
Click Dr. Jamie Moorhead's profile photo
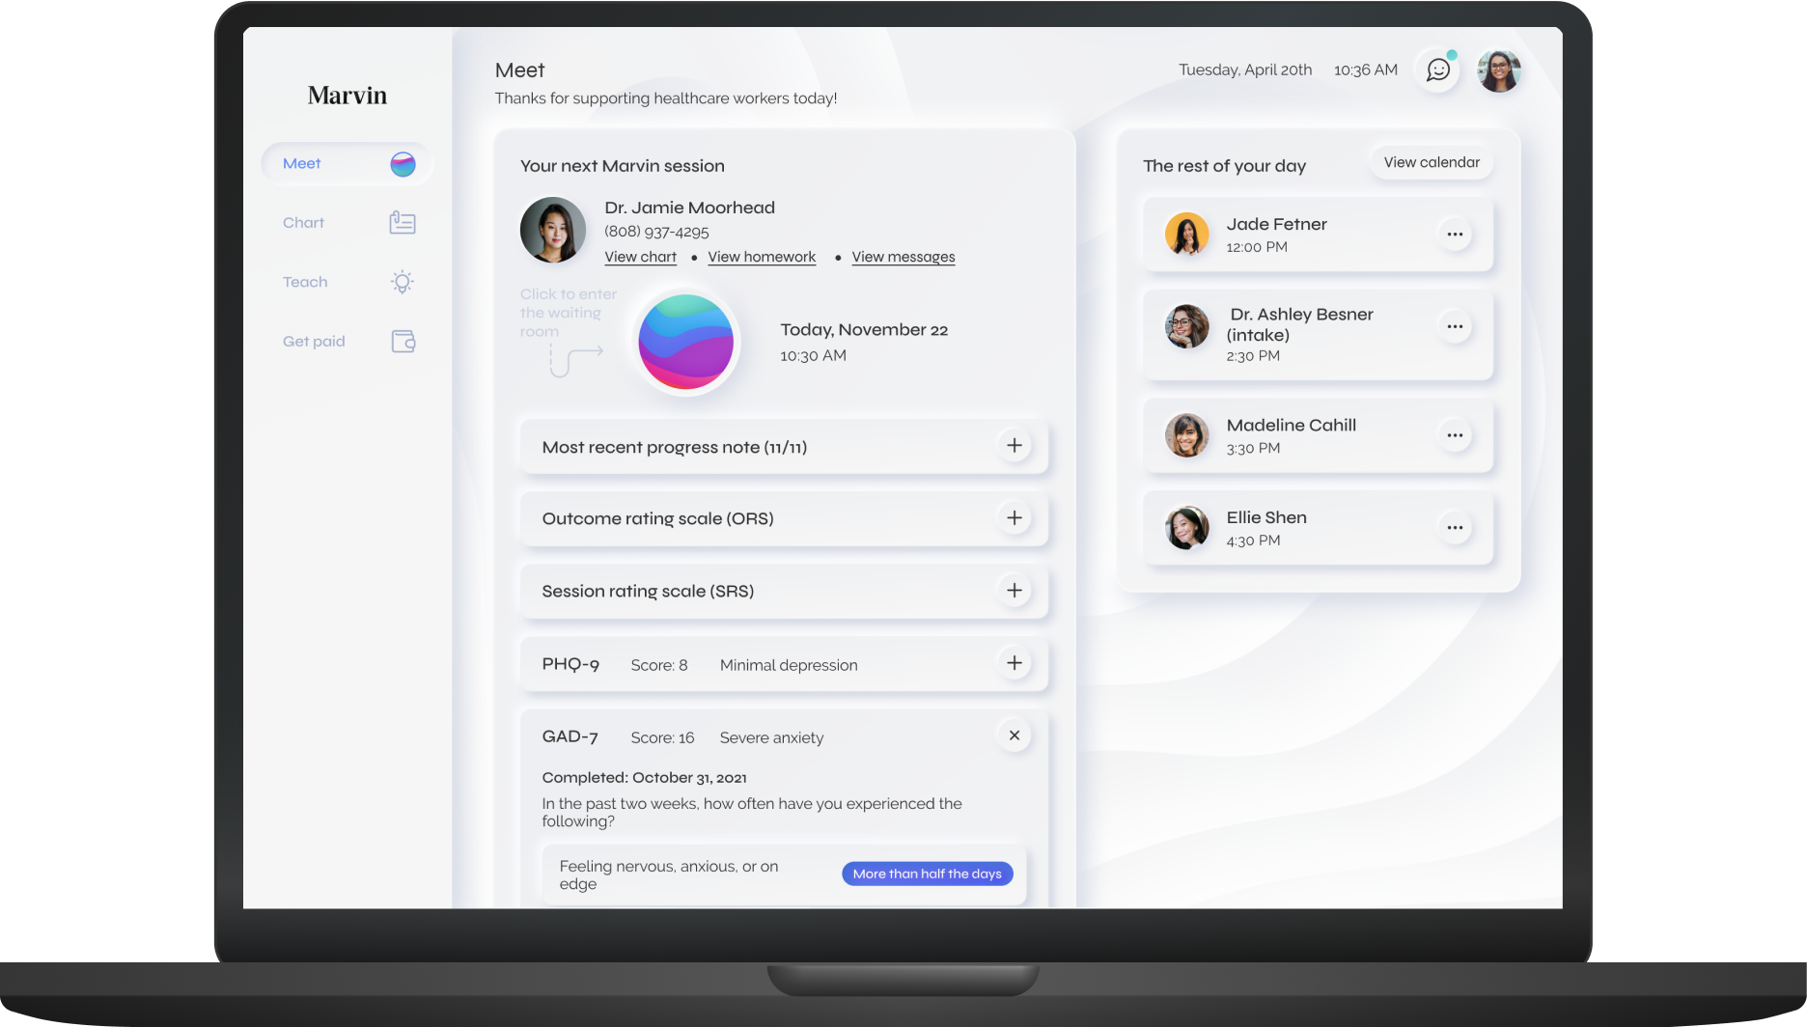553,231
